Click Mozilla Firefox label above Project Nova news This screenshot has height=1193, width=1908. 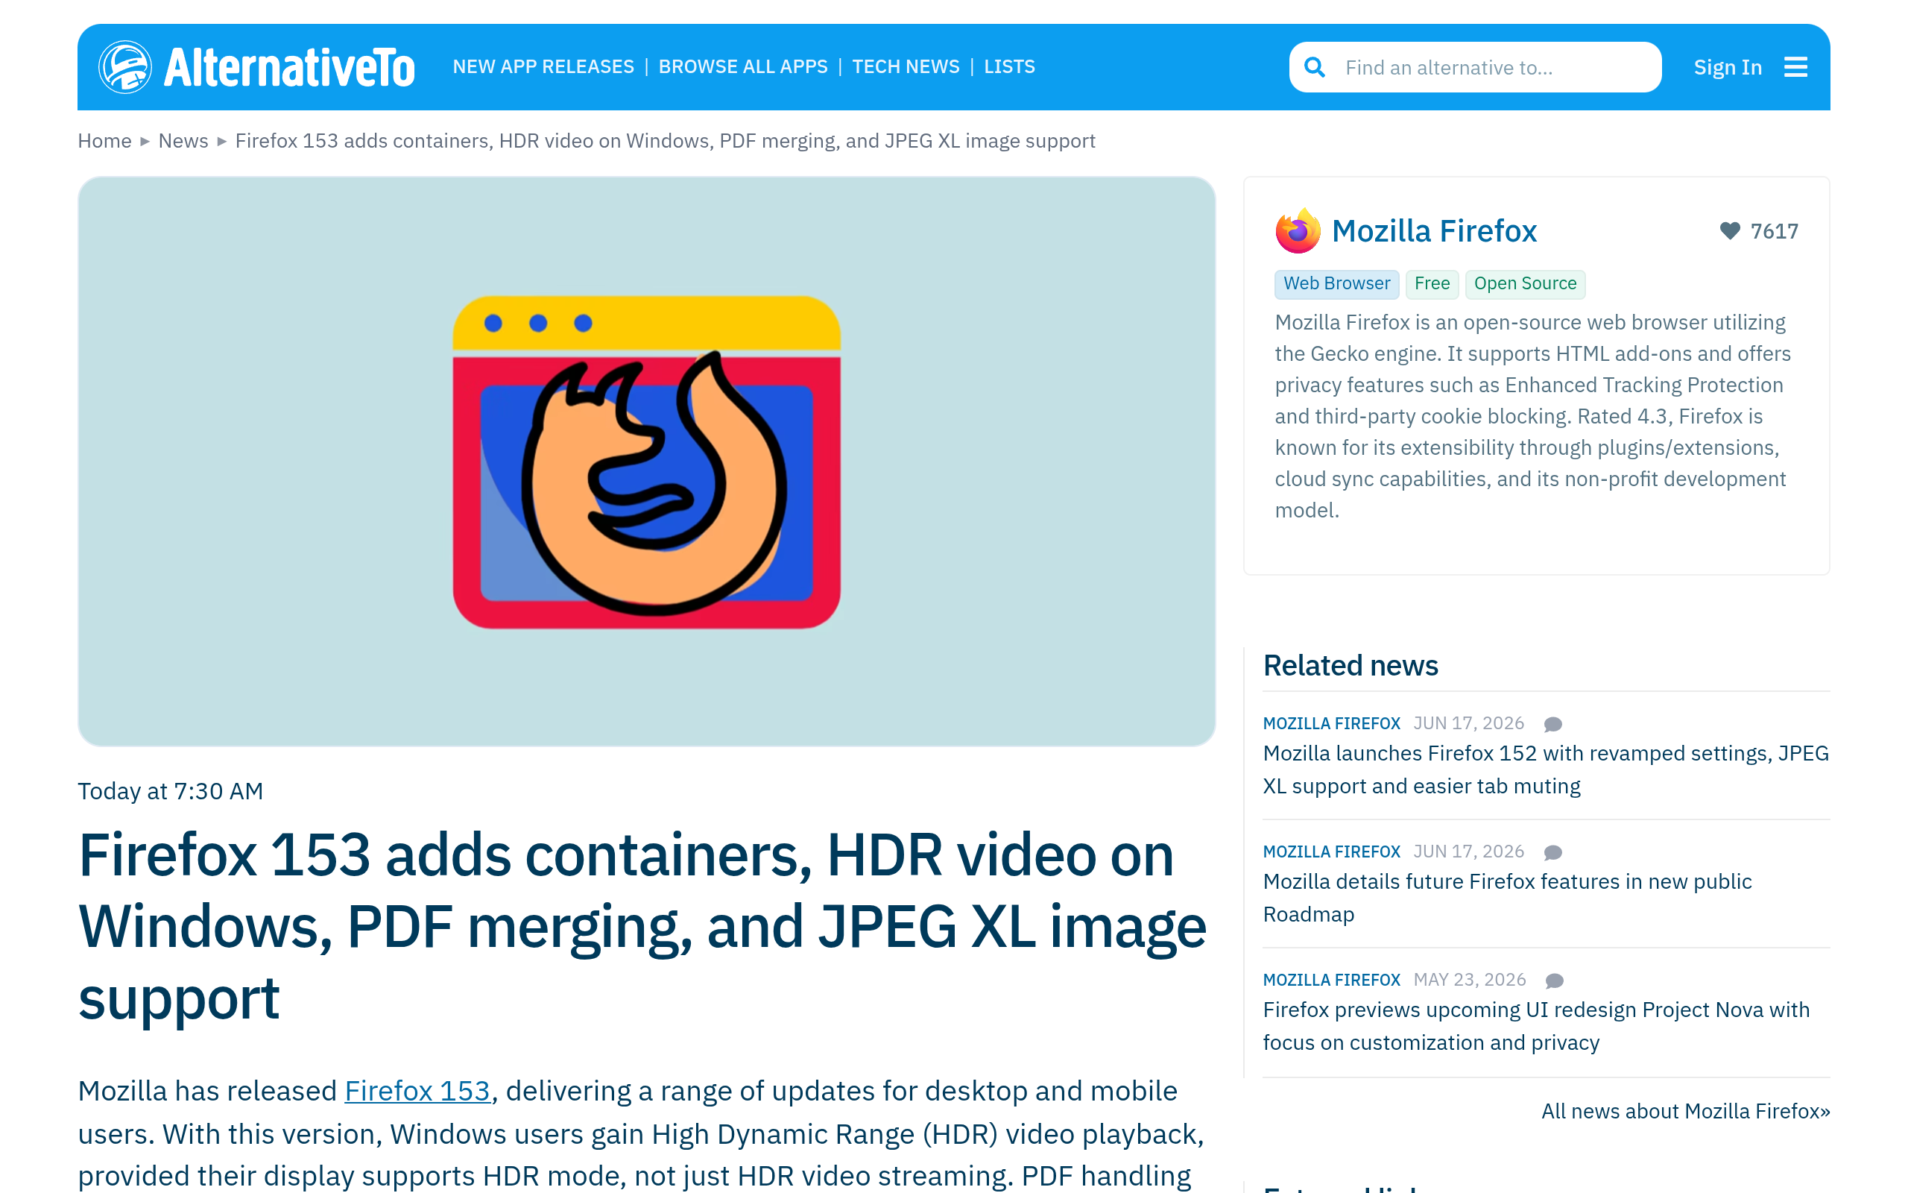point(1331,980)
